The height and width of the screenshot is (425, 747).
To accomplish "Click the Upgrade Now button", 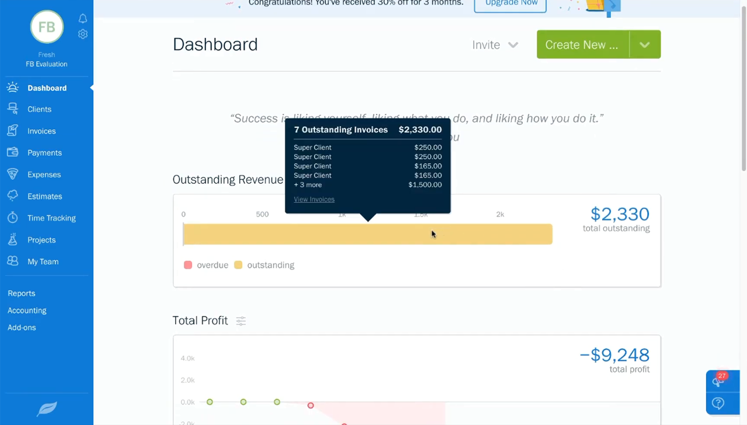I will 510,3.
